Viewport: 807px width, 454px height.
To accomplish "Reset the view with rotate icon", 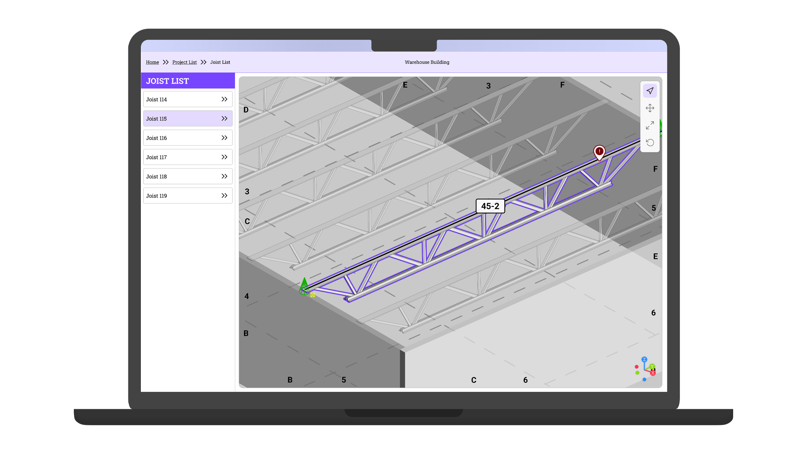I will coord(650,142).
